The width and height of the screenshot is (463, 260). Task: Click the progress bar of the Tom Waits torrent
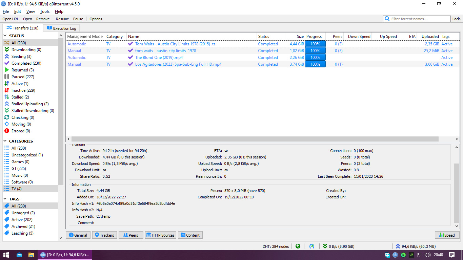click(315, 44)
